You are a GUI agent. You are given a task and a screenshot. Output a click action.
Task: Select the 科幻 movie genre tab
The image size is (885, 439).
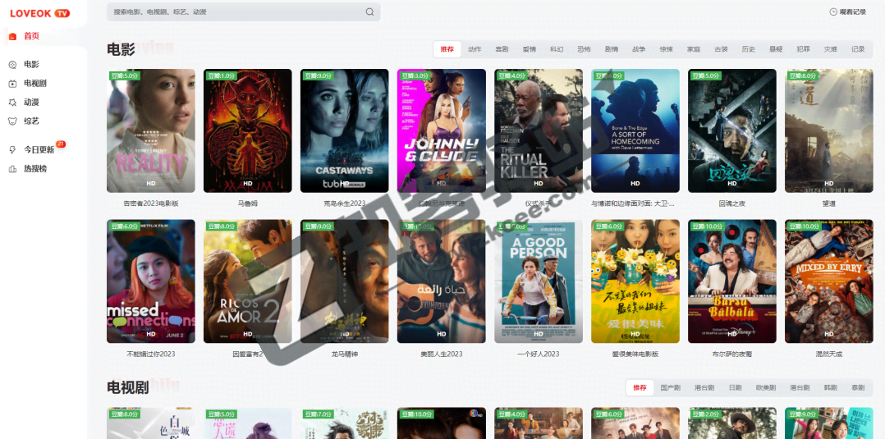[557, 49]
